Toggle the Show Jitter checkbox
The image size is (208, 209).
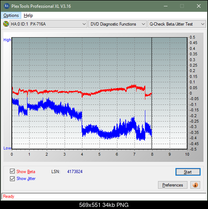point(12,178)
